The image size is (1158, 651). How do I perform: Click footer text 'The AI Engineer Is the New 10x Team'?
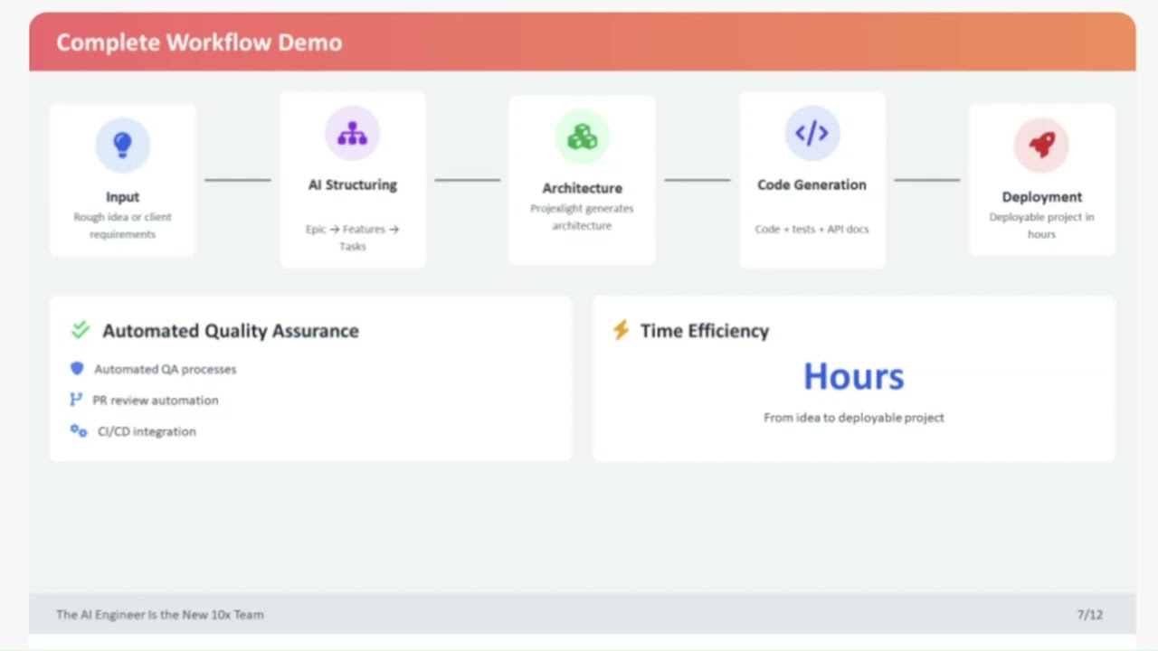160,615
